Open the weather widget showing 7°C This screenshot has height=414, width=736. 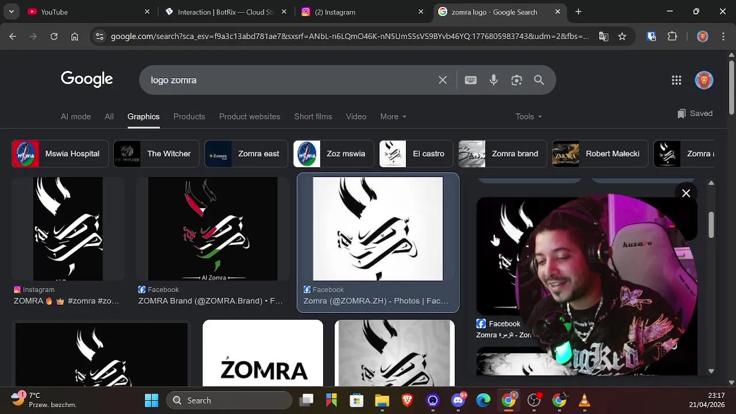tap(44, 400)
